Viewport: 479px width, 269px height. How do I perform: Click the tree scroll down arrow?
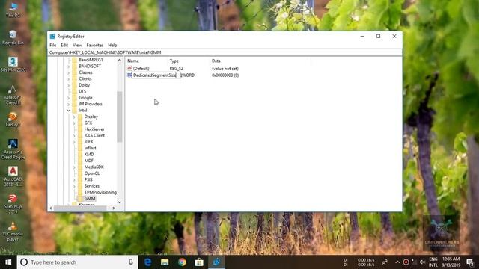click(x=120, y=202)
